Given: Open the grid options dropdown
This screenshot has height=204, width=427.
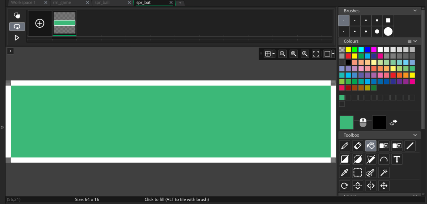Looking at the screenshot, I should pos(274,54).
